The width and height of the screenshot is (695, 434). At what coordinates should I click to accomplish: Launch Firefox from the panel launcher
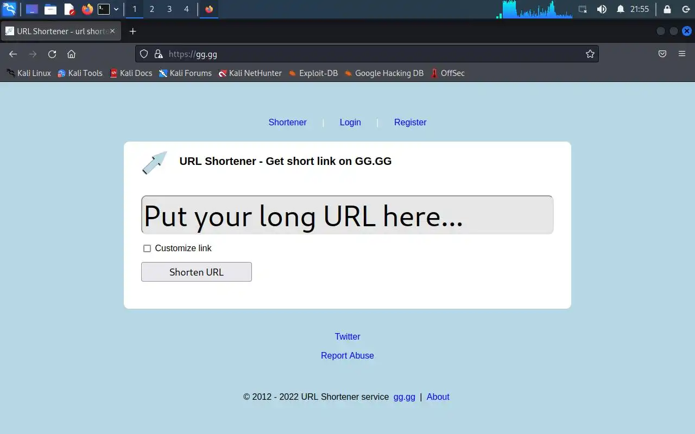pyautogui.click(x=87, y=9)
